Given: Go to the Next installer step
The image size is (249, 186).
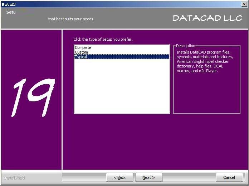Looking at the screenshot, I should [149, 177].
